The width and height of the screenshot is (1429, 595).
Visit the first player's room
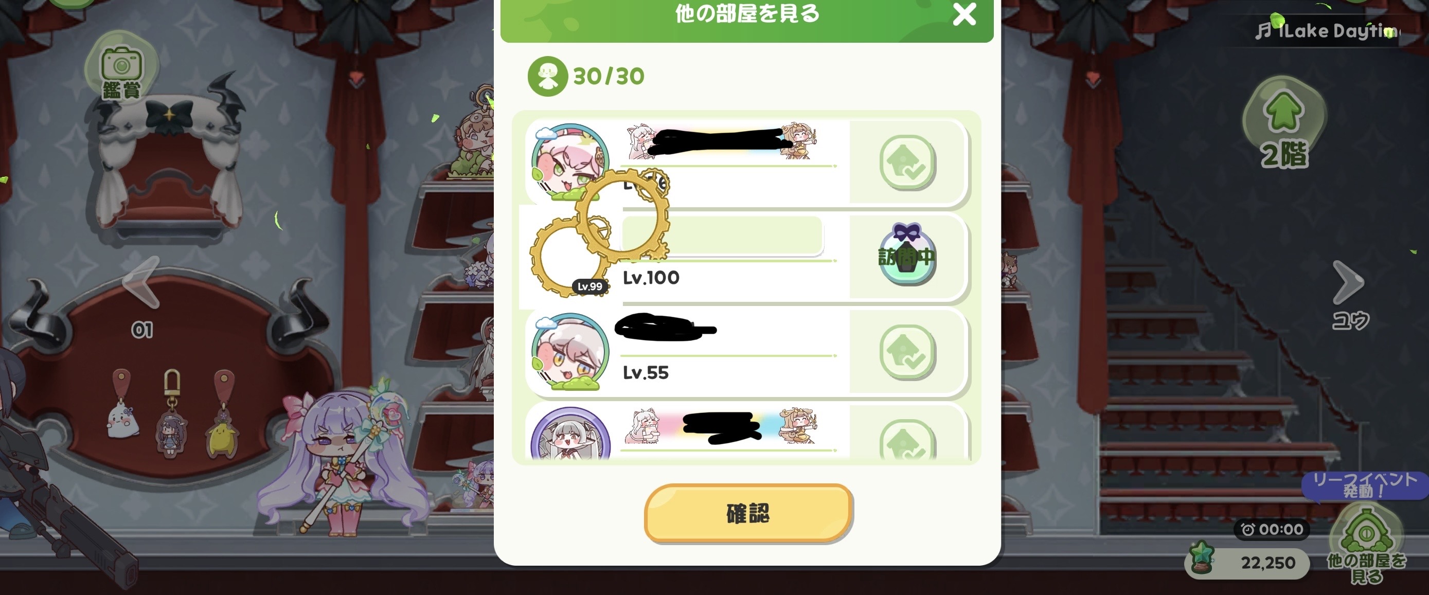pos(907,163)
